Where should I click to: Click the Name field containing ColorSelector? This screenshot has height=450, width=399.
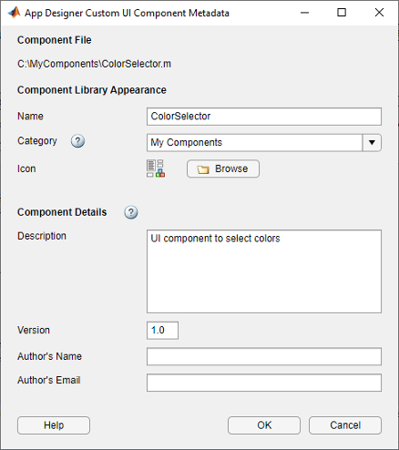click(x=264, y=117)
